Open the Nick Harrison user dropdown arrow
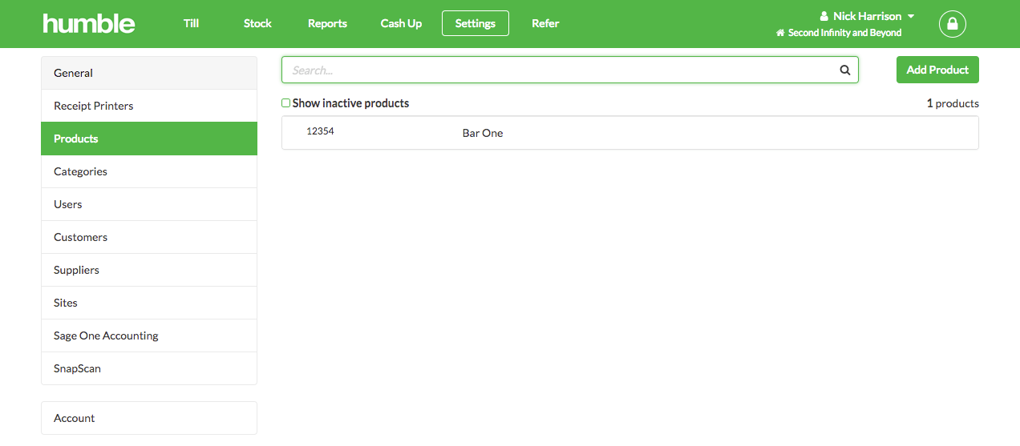This screenshot has height=446, width=1020. (911, 16)
